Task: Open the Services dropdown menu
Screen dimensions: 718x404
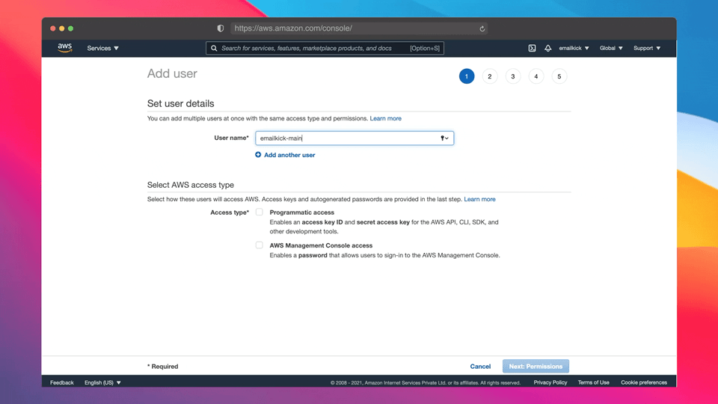Action: coord(102,48)
